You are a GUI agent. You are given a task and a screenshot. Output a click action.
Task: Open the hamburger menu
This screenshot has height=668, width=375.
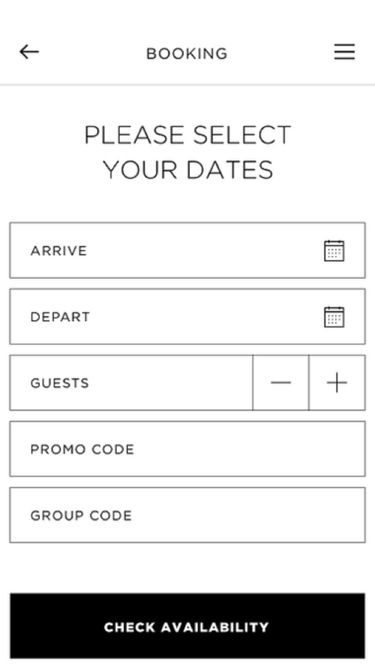point(344,52)
